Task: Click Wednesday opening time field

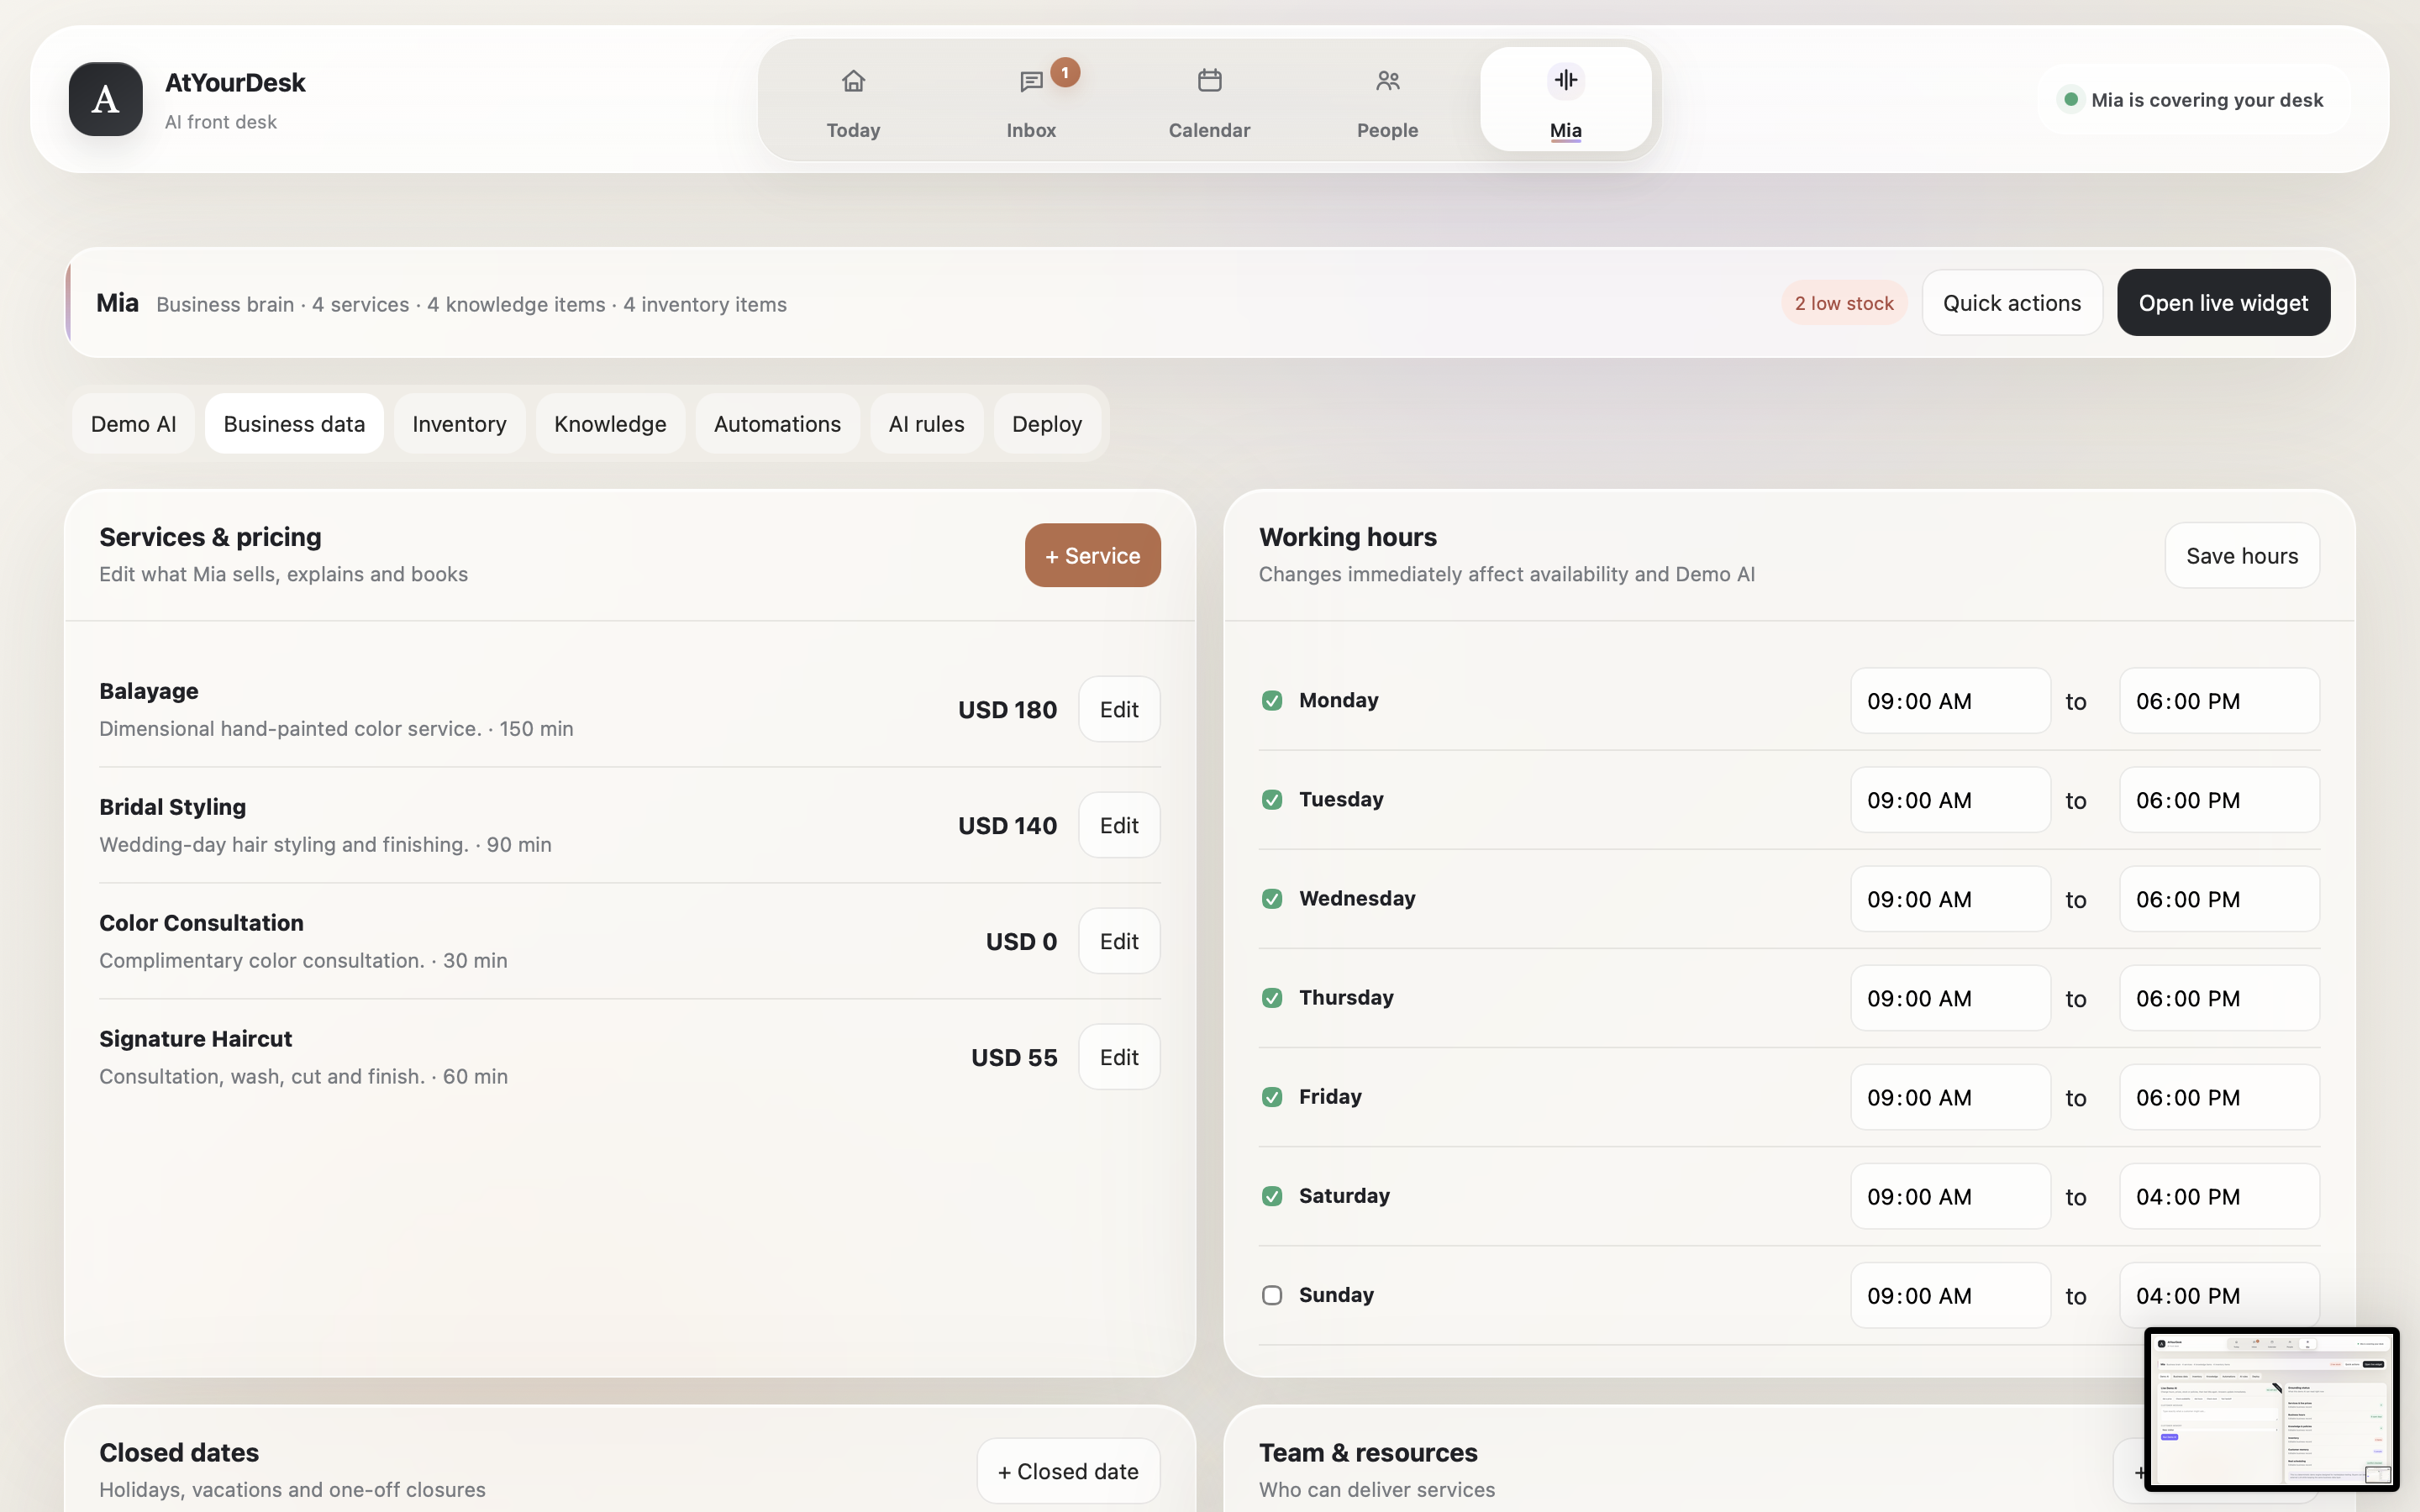Action: tap(1950, 898)
